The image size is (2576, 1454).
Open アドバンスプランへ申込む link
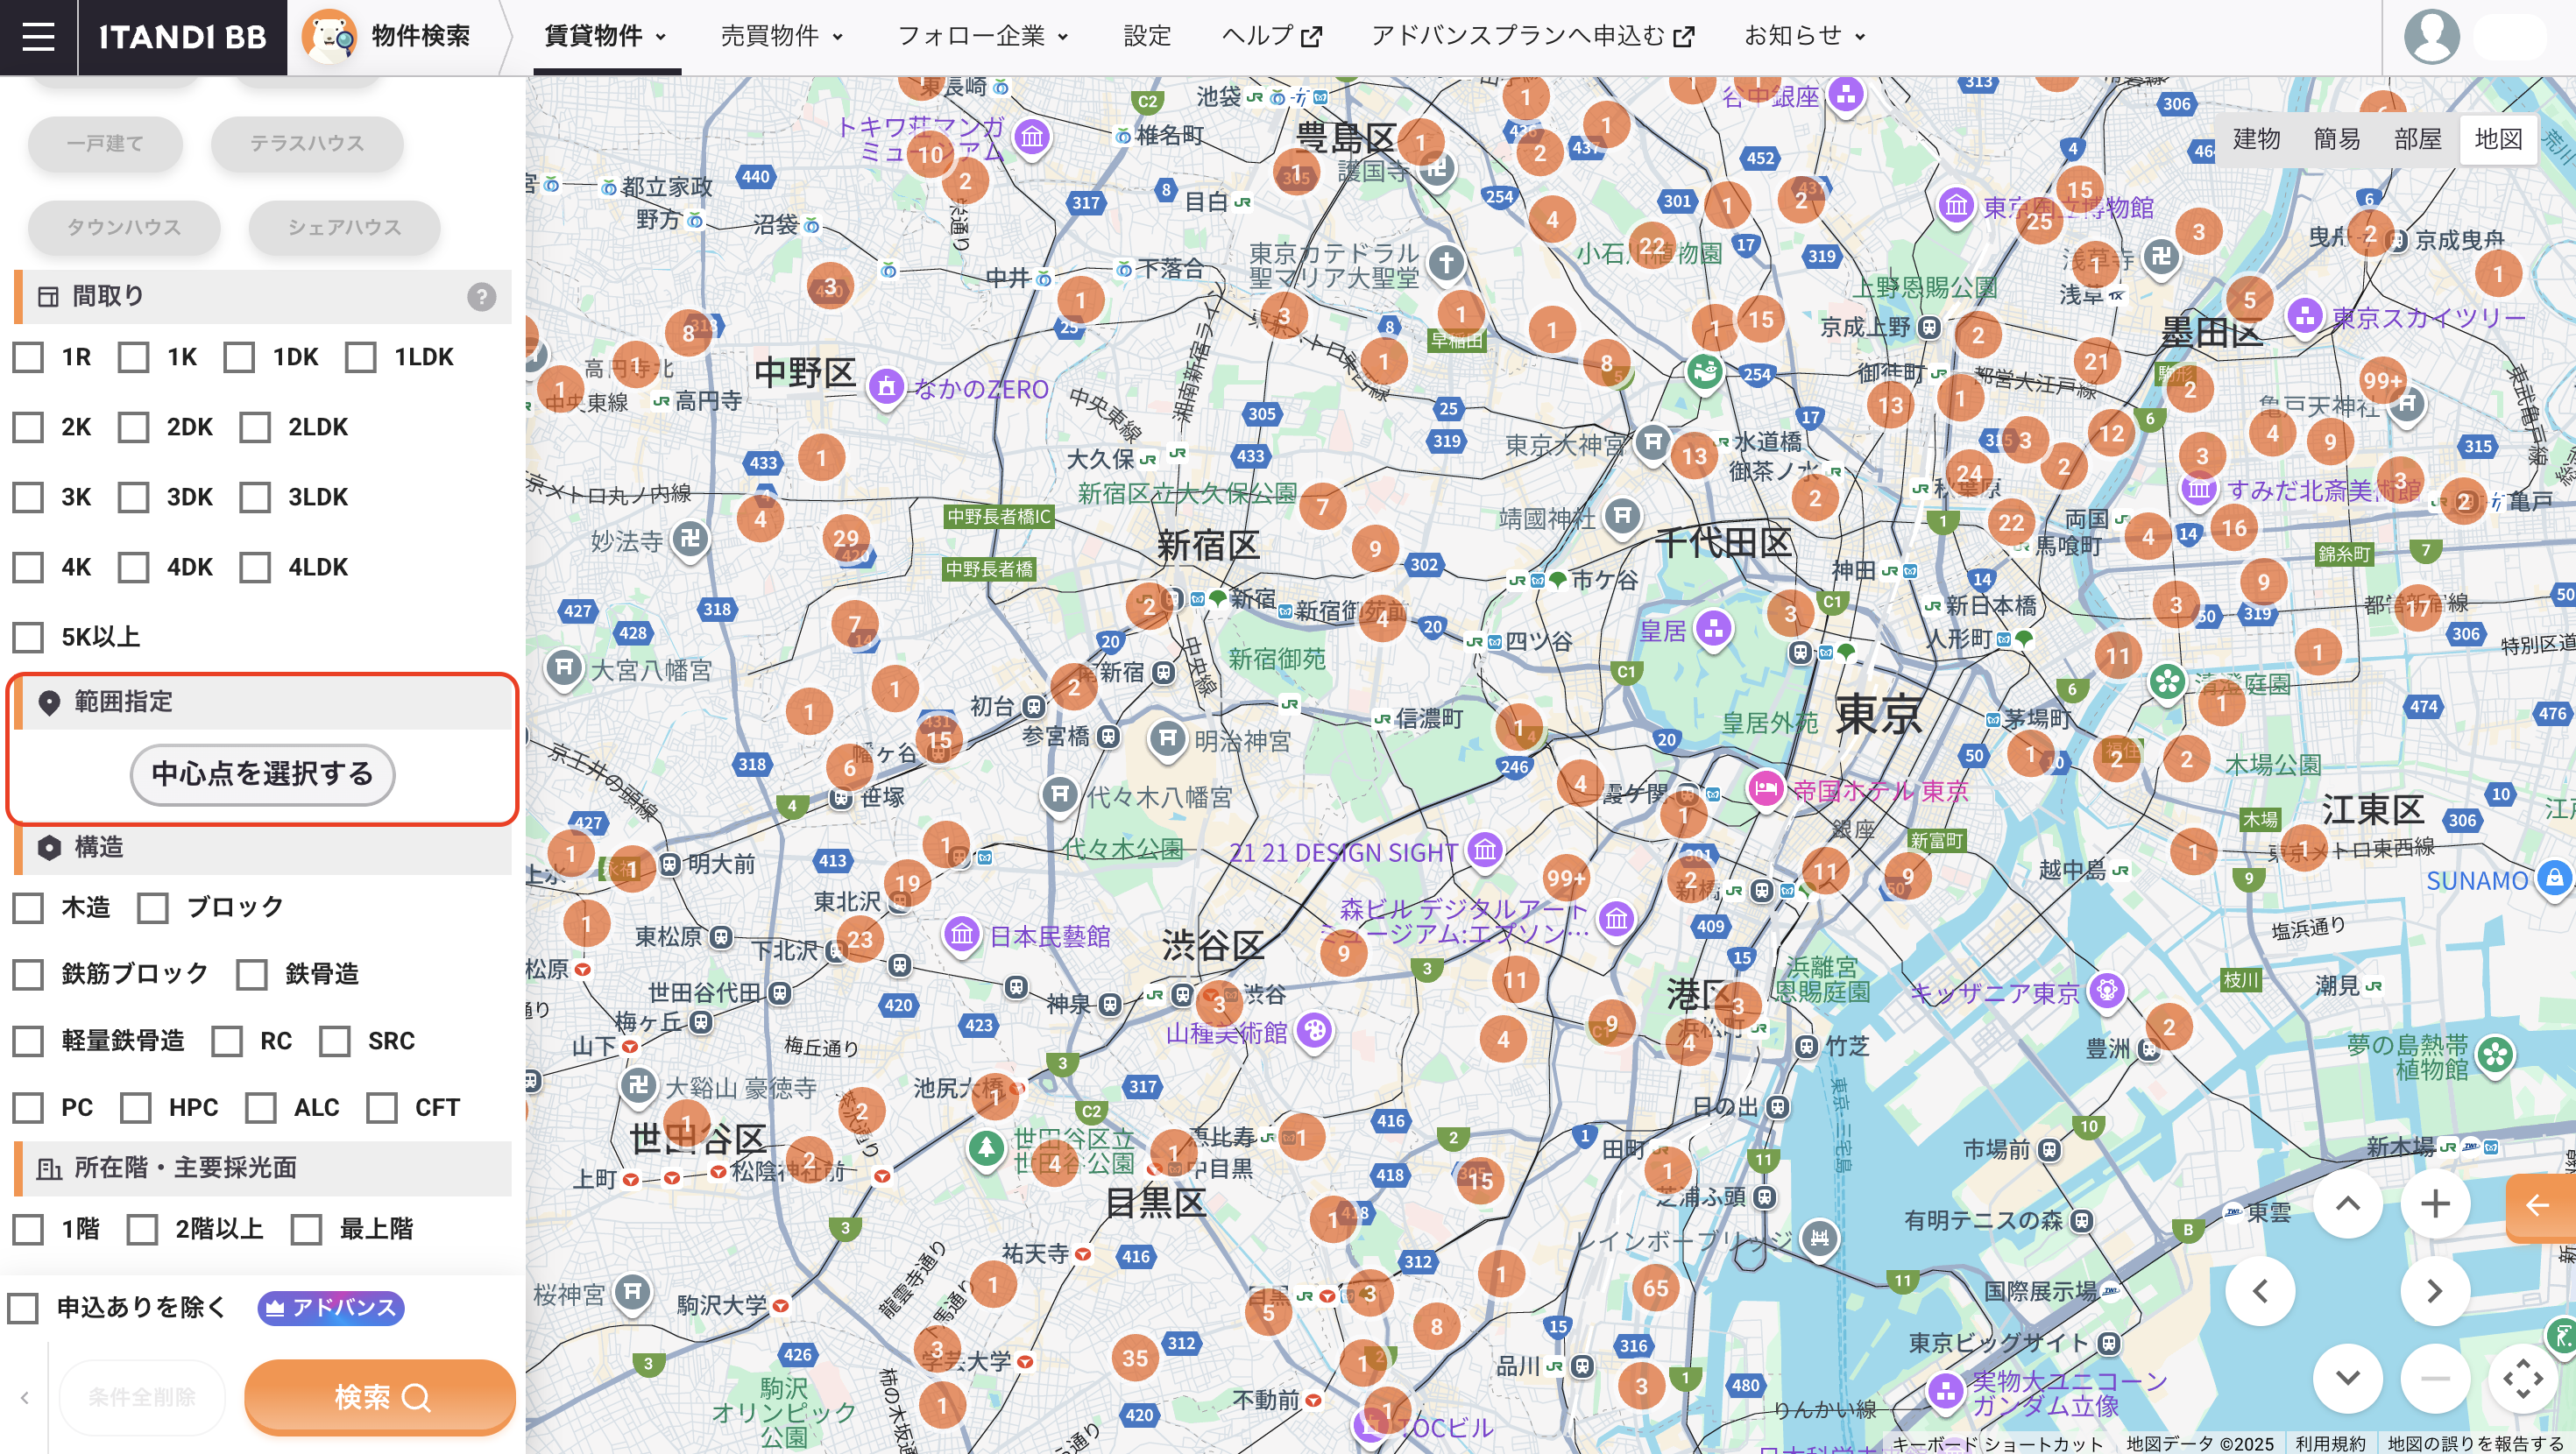click(1533, 37)
